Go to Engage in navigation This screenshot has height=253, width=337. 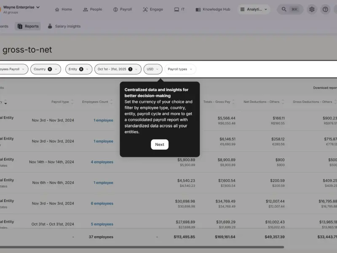(x=153, y=9)
